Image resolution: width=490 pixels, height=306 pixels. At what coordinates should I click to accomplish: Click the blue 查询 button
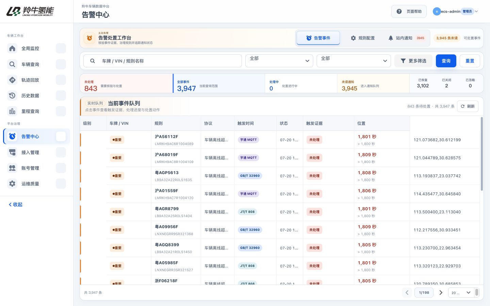446,61
